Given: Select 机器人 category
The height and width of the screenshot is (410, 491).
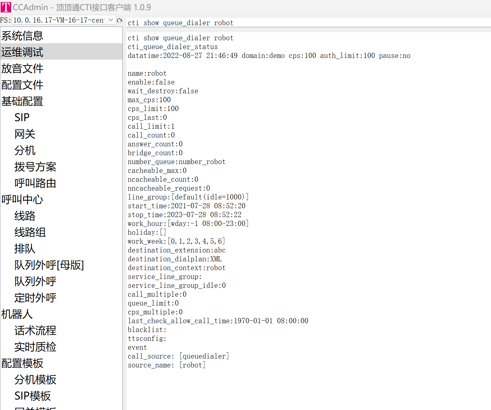Looking at the screenshot, I should (x=17, y=314).
